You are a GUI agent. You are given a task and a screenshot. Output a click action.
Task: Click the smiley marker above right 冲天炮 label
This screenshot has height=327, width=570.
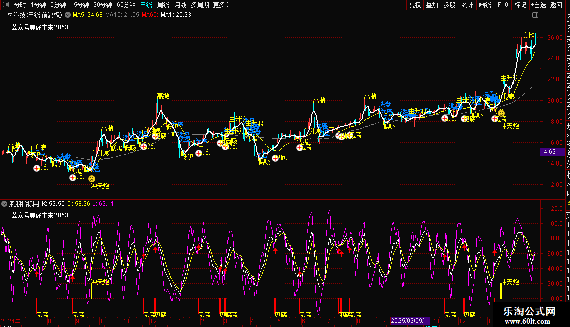coord(501,114)
